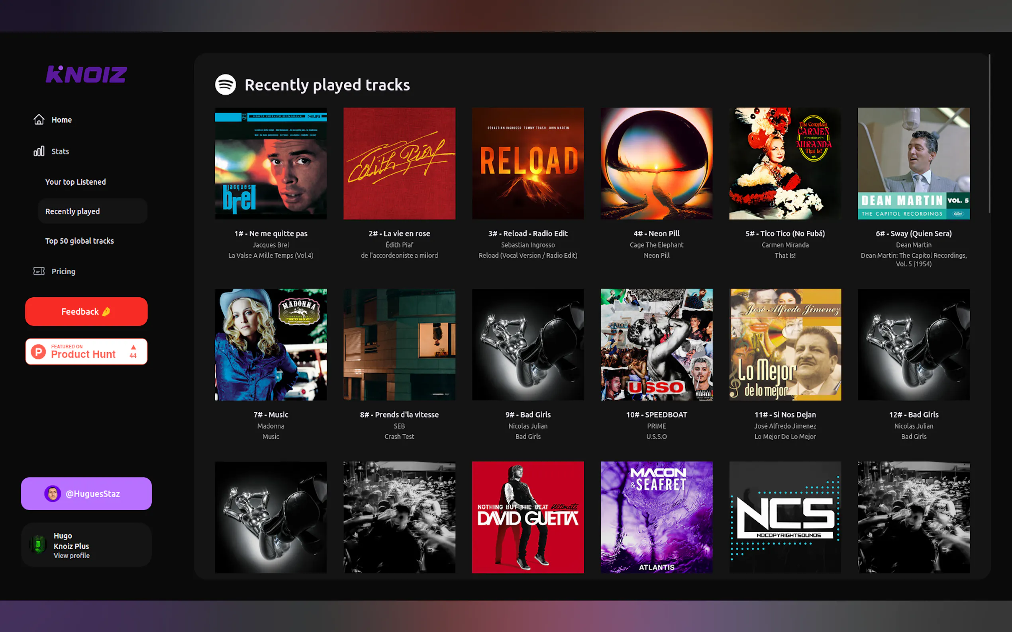Click the artist name José Alfredo Jimenez
This screenshot has width=1012, height=632.
[785, 426]
